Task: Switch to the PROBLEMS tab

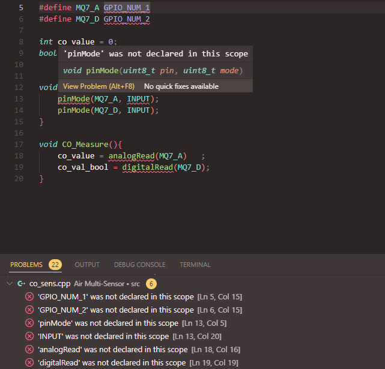Action: [26, 265]
